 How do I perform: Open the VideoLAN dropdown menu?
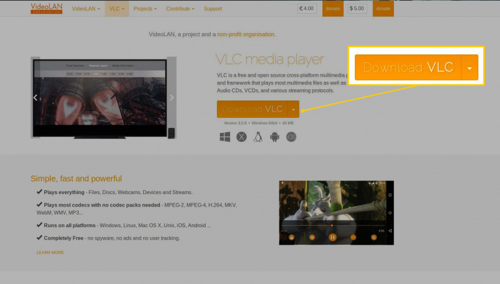[x=86, y=9]
